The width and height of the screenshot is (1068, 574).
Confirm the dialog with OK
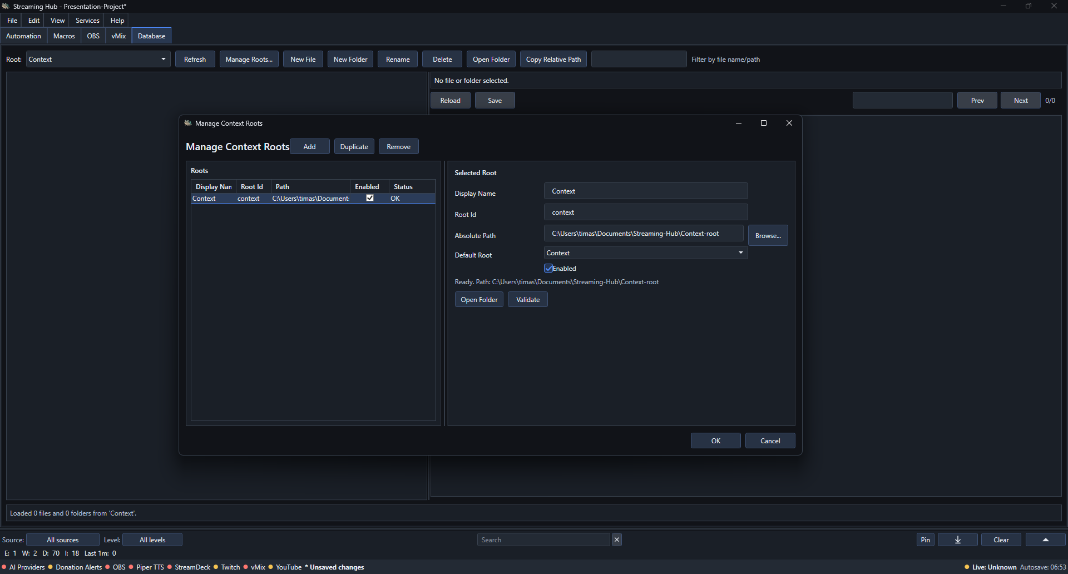click(715, 441)
